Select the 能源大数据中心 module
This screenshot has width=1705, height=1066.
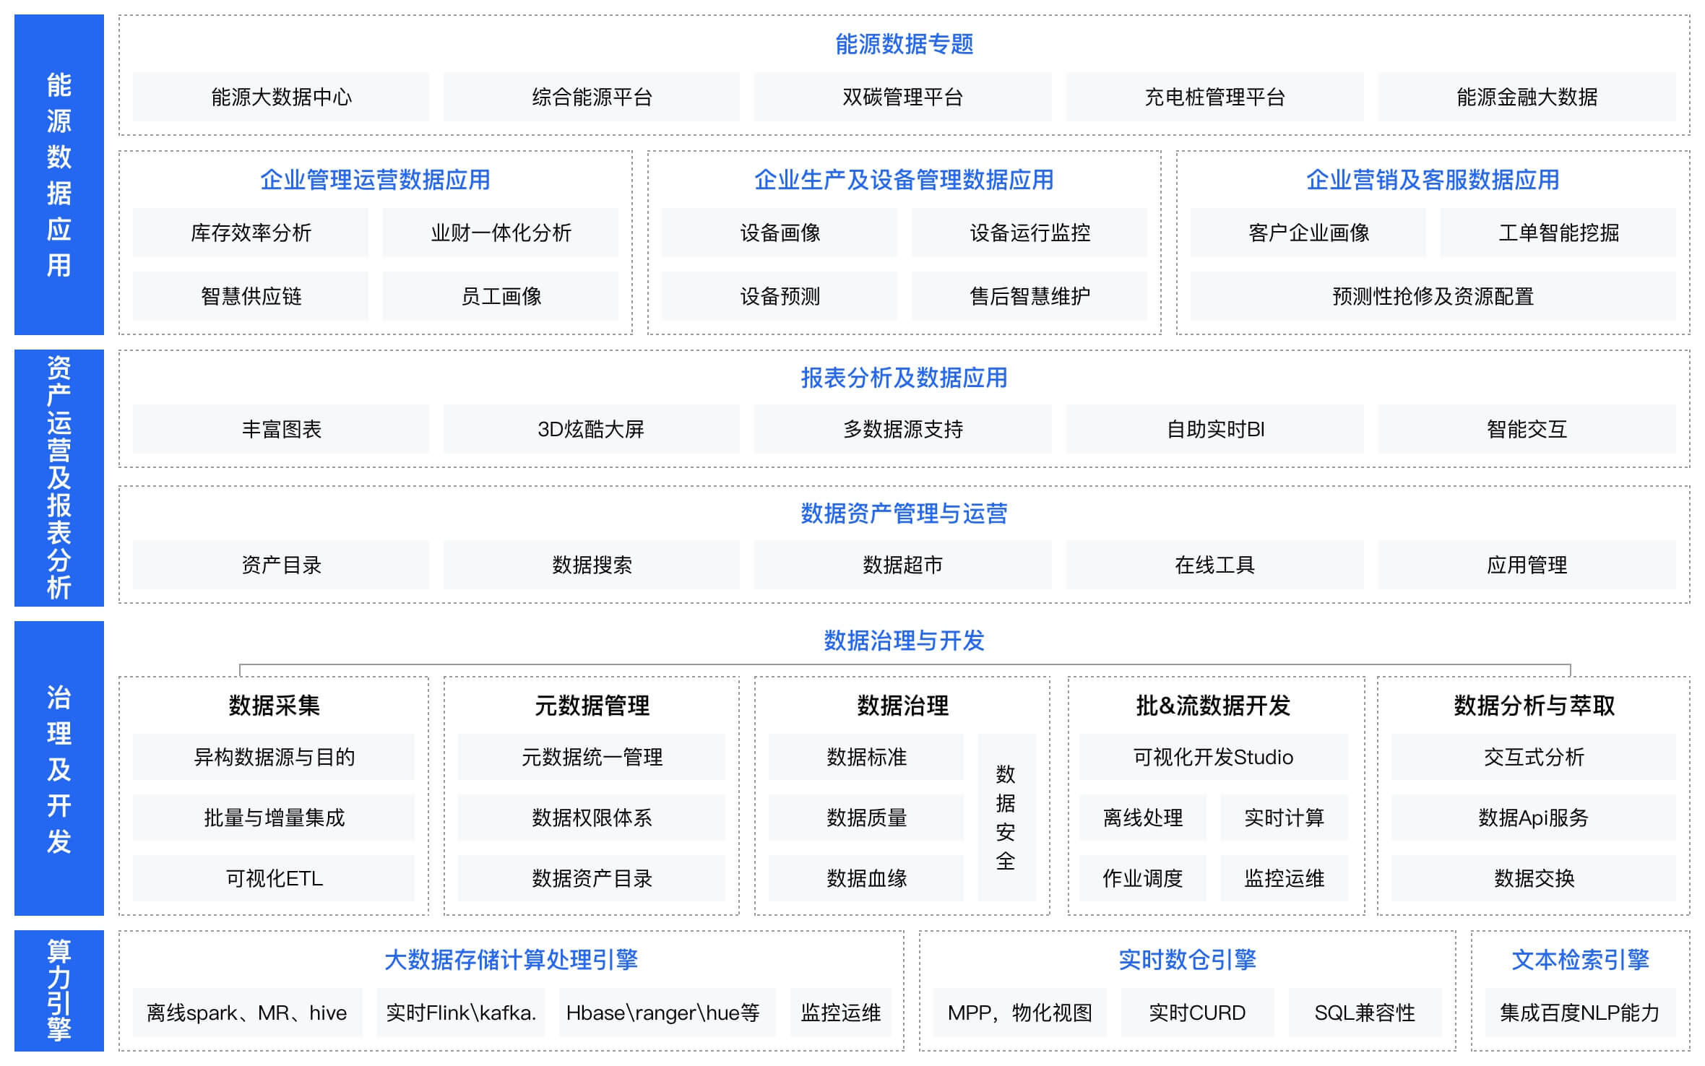282,97
